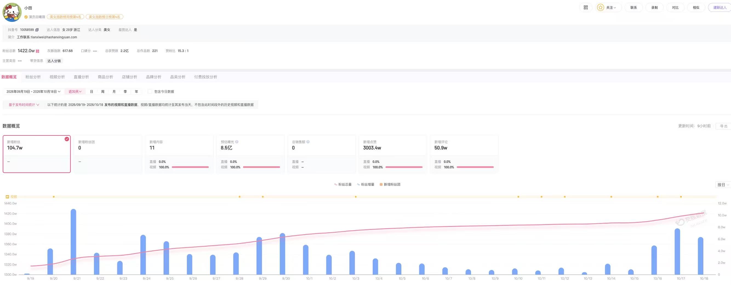Image resolution: width=731 pixels, height=289 pixels.
Task: Open the QR code icon button
Action: [x=586, y=8]
